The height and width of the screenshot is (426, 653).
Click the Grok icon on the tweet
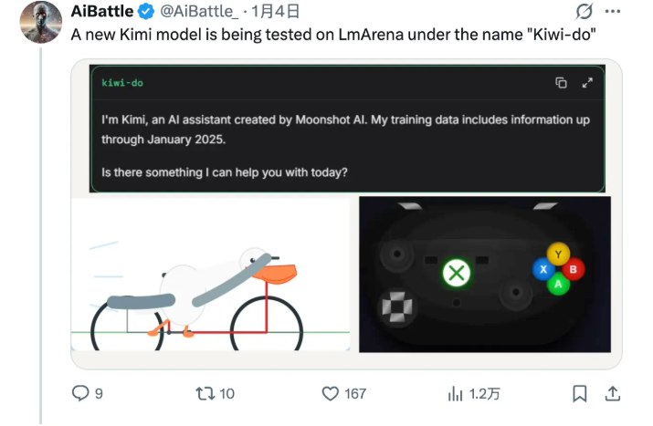click(583, 13)
